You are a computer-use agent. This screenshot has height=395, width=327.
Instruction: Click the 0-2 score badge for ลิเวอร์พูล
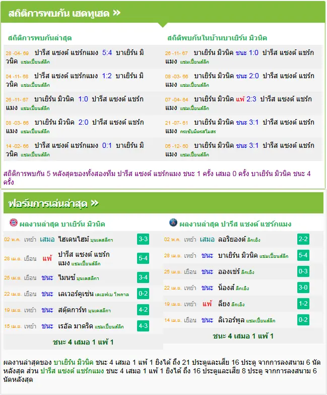303,320
